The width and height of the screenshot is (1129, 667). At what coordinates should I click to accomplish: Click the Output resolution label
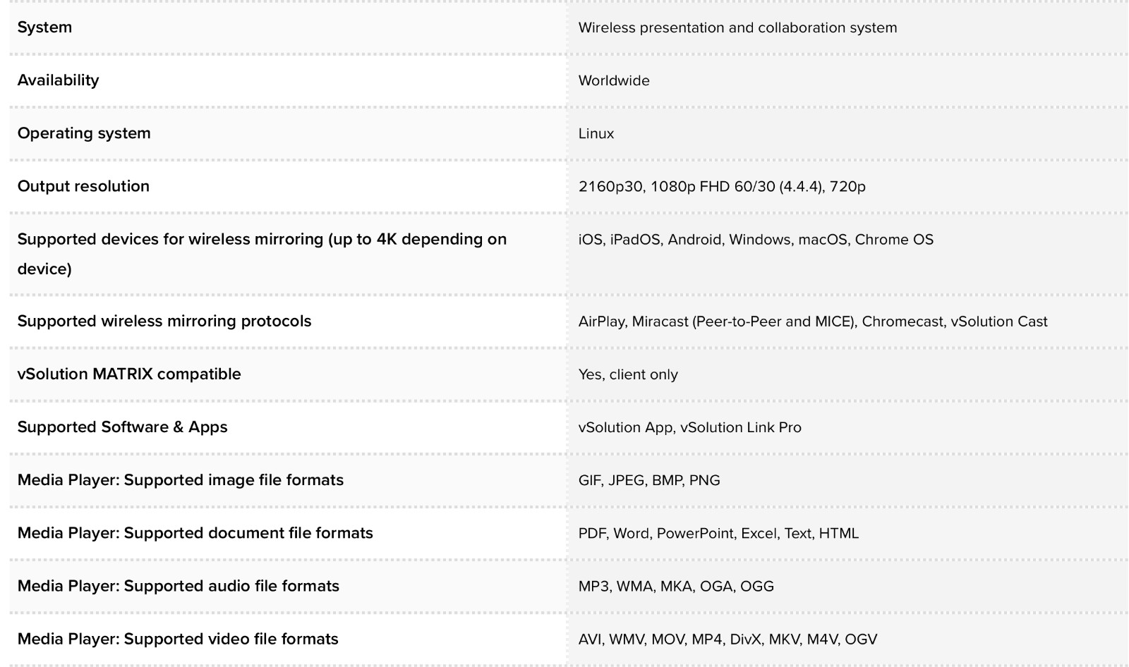(83, 186)
